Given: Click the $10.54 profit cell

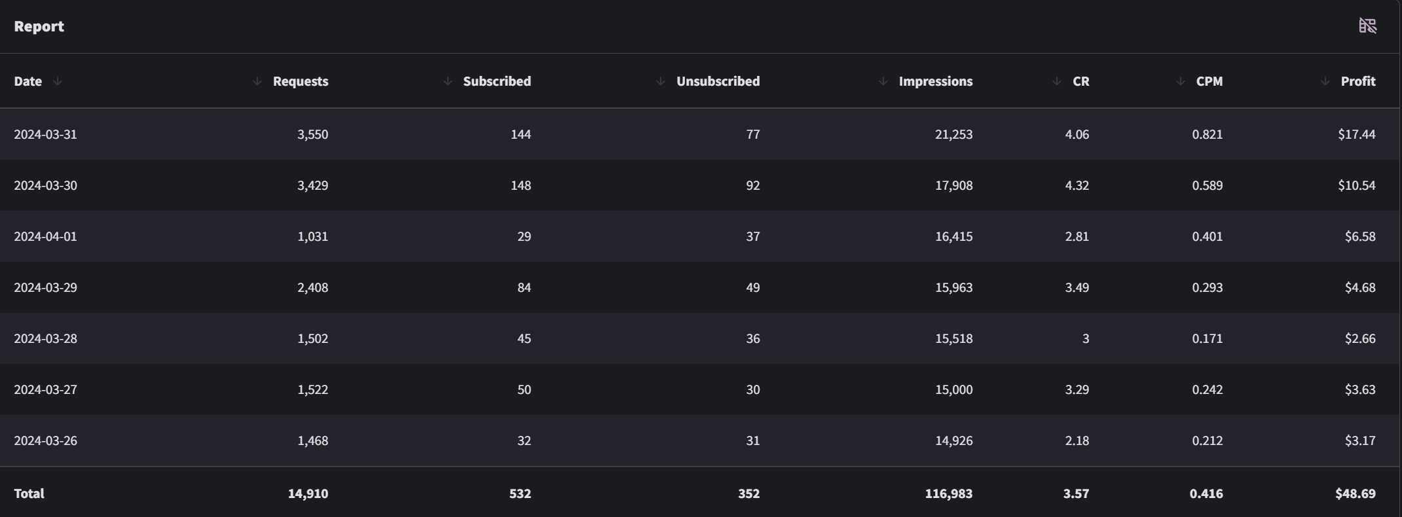Looking at the screenshot, I should (1357, 185).
